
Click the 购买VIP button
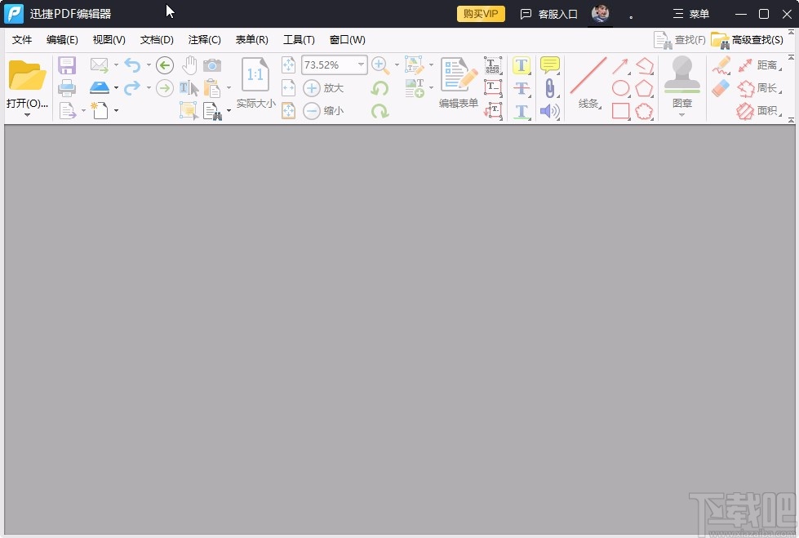(x=480, y=14)
